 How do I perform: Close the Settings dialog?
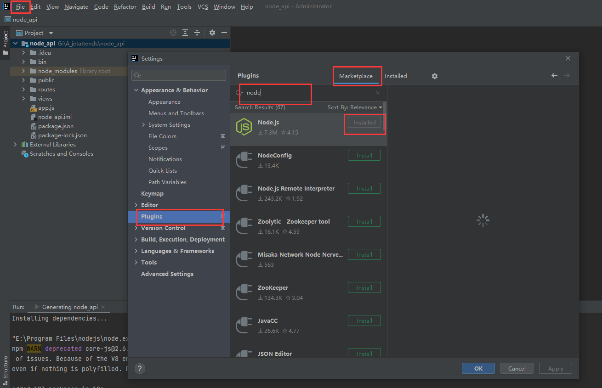568,58
